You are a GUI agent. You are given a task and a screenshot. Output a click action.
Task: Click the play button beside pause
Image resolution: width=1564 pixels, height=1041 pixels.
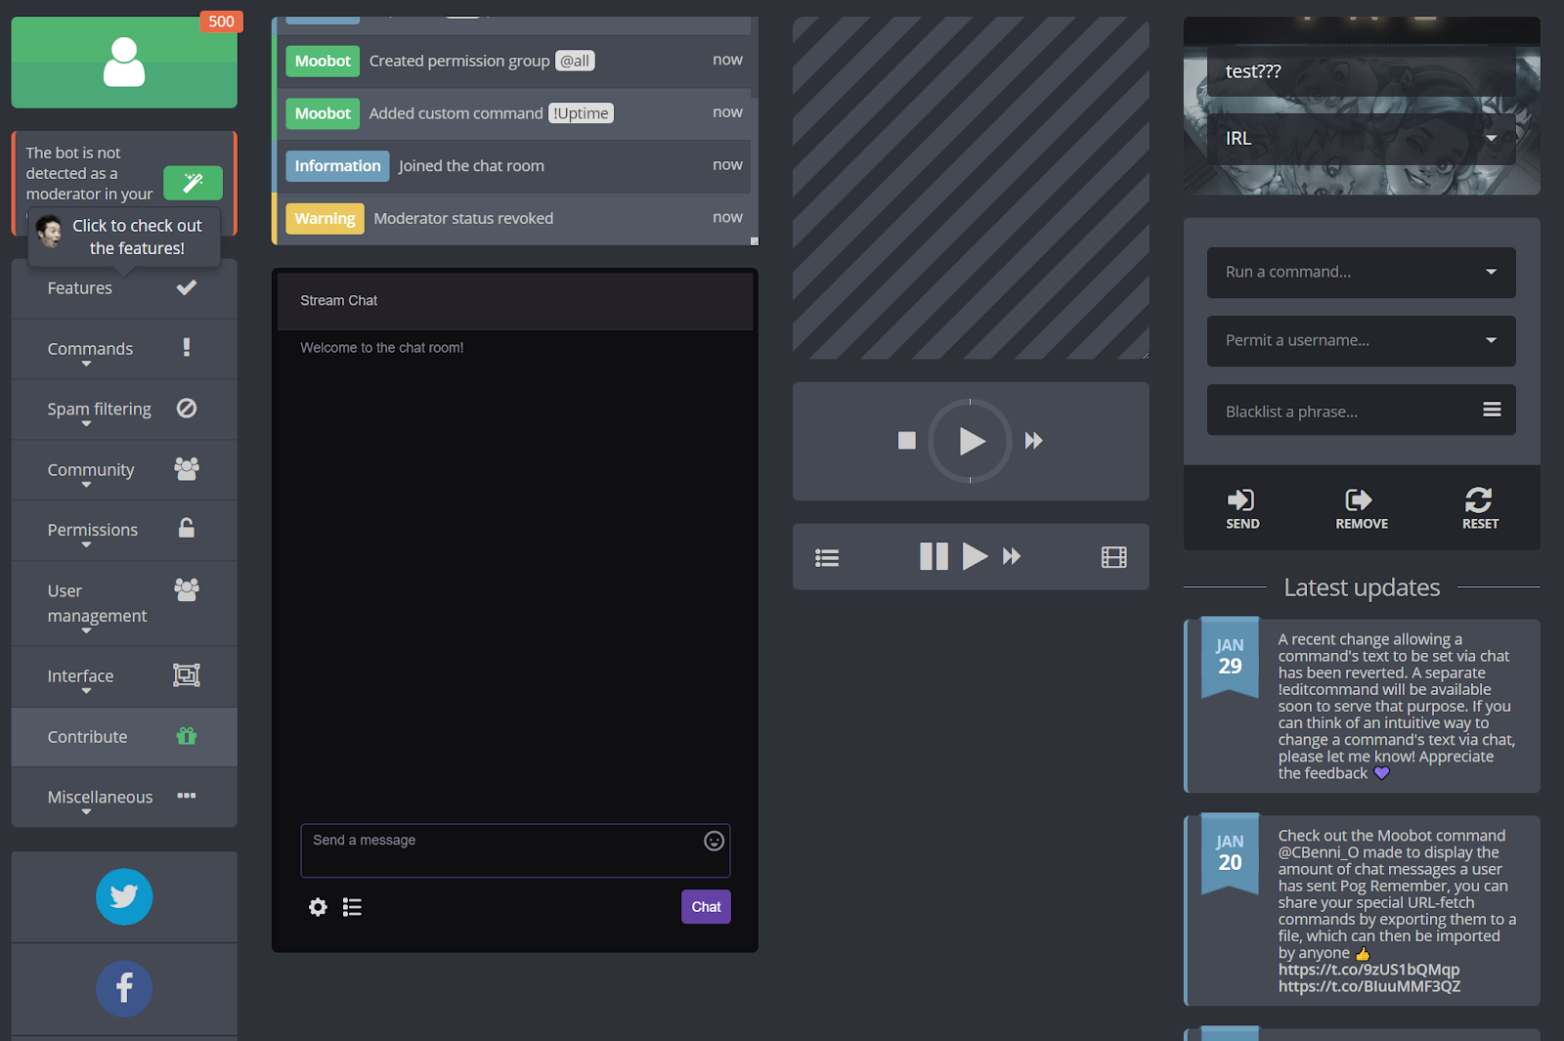(975, 556)
